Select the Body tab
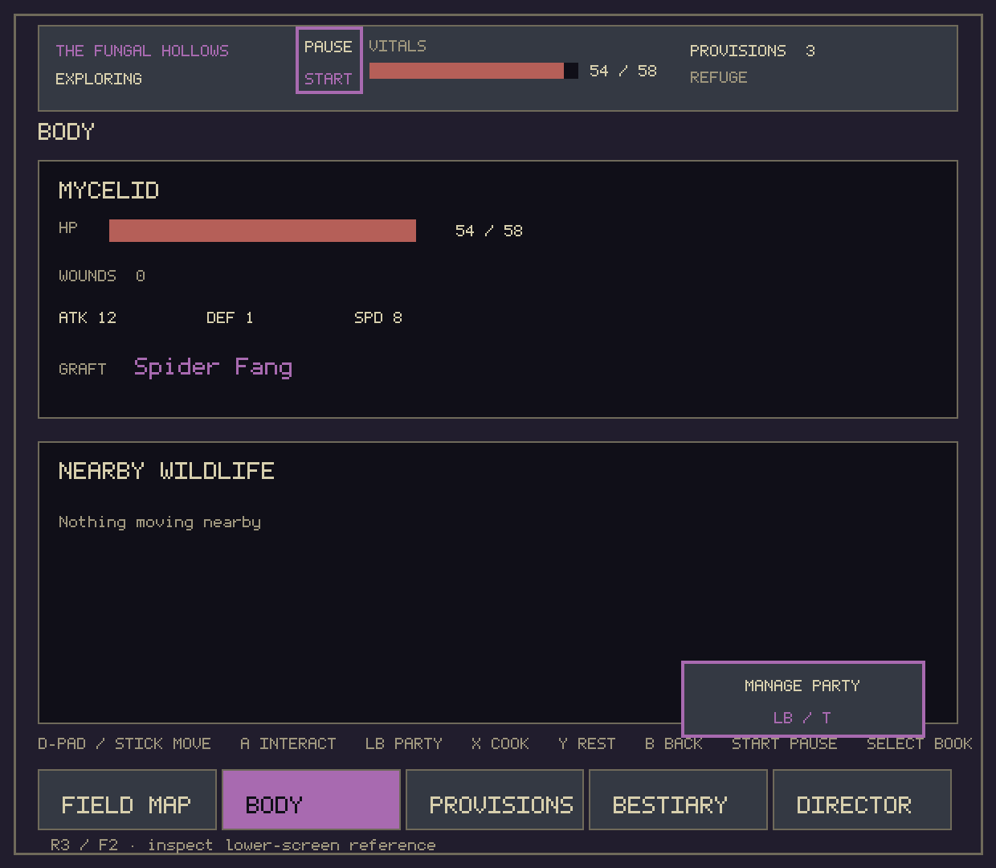Viewport: 996px width, 868px height. point(311,800)
